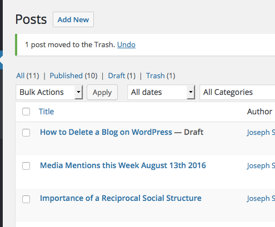Click the Posts page heading
Image resolution: width=275 pixels, height=227 pixels.
click(31, 19)
